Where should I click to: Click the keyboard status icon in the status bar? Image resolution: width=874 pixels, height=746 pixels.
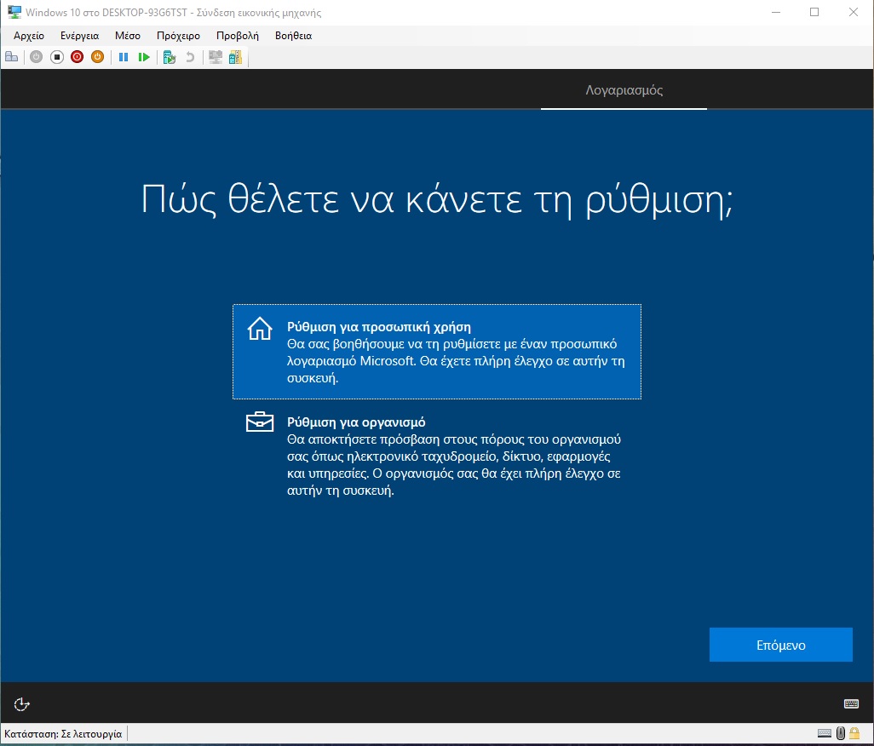(825, 733)
